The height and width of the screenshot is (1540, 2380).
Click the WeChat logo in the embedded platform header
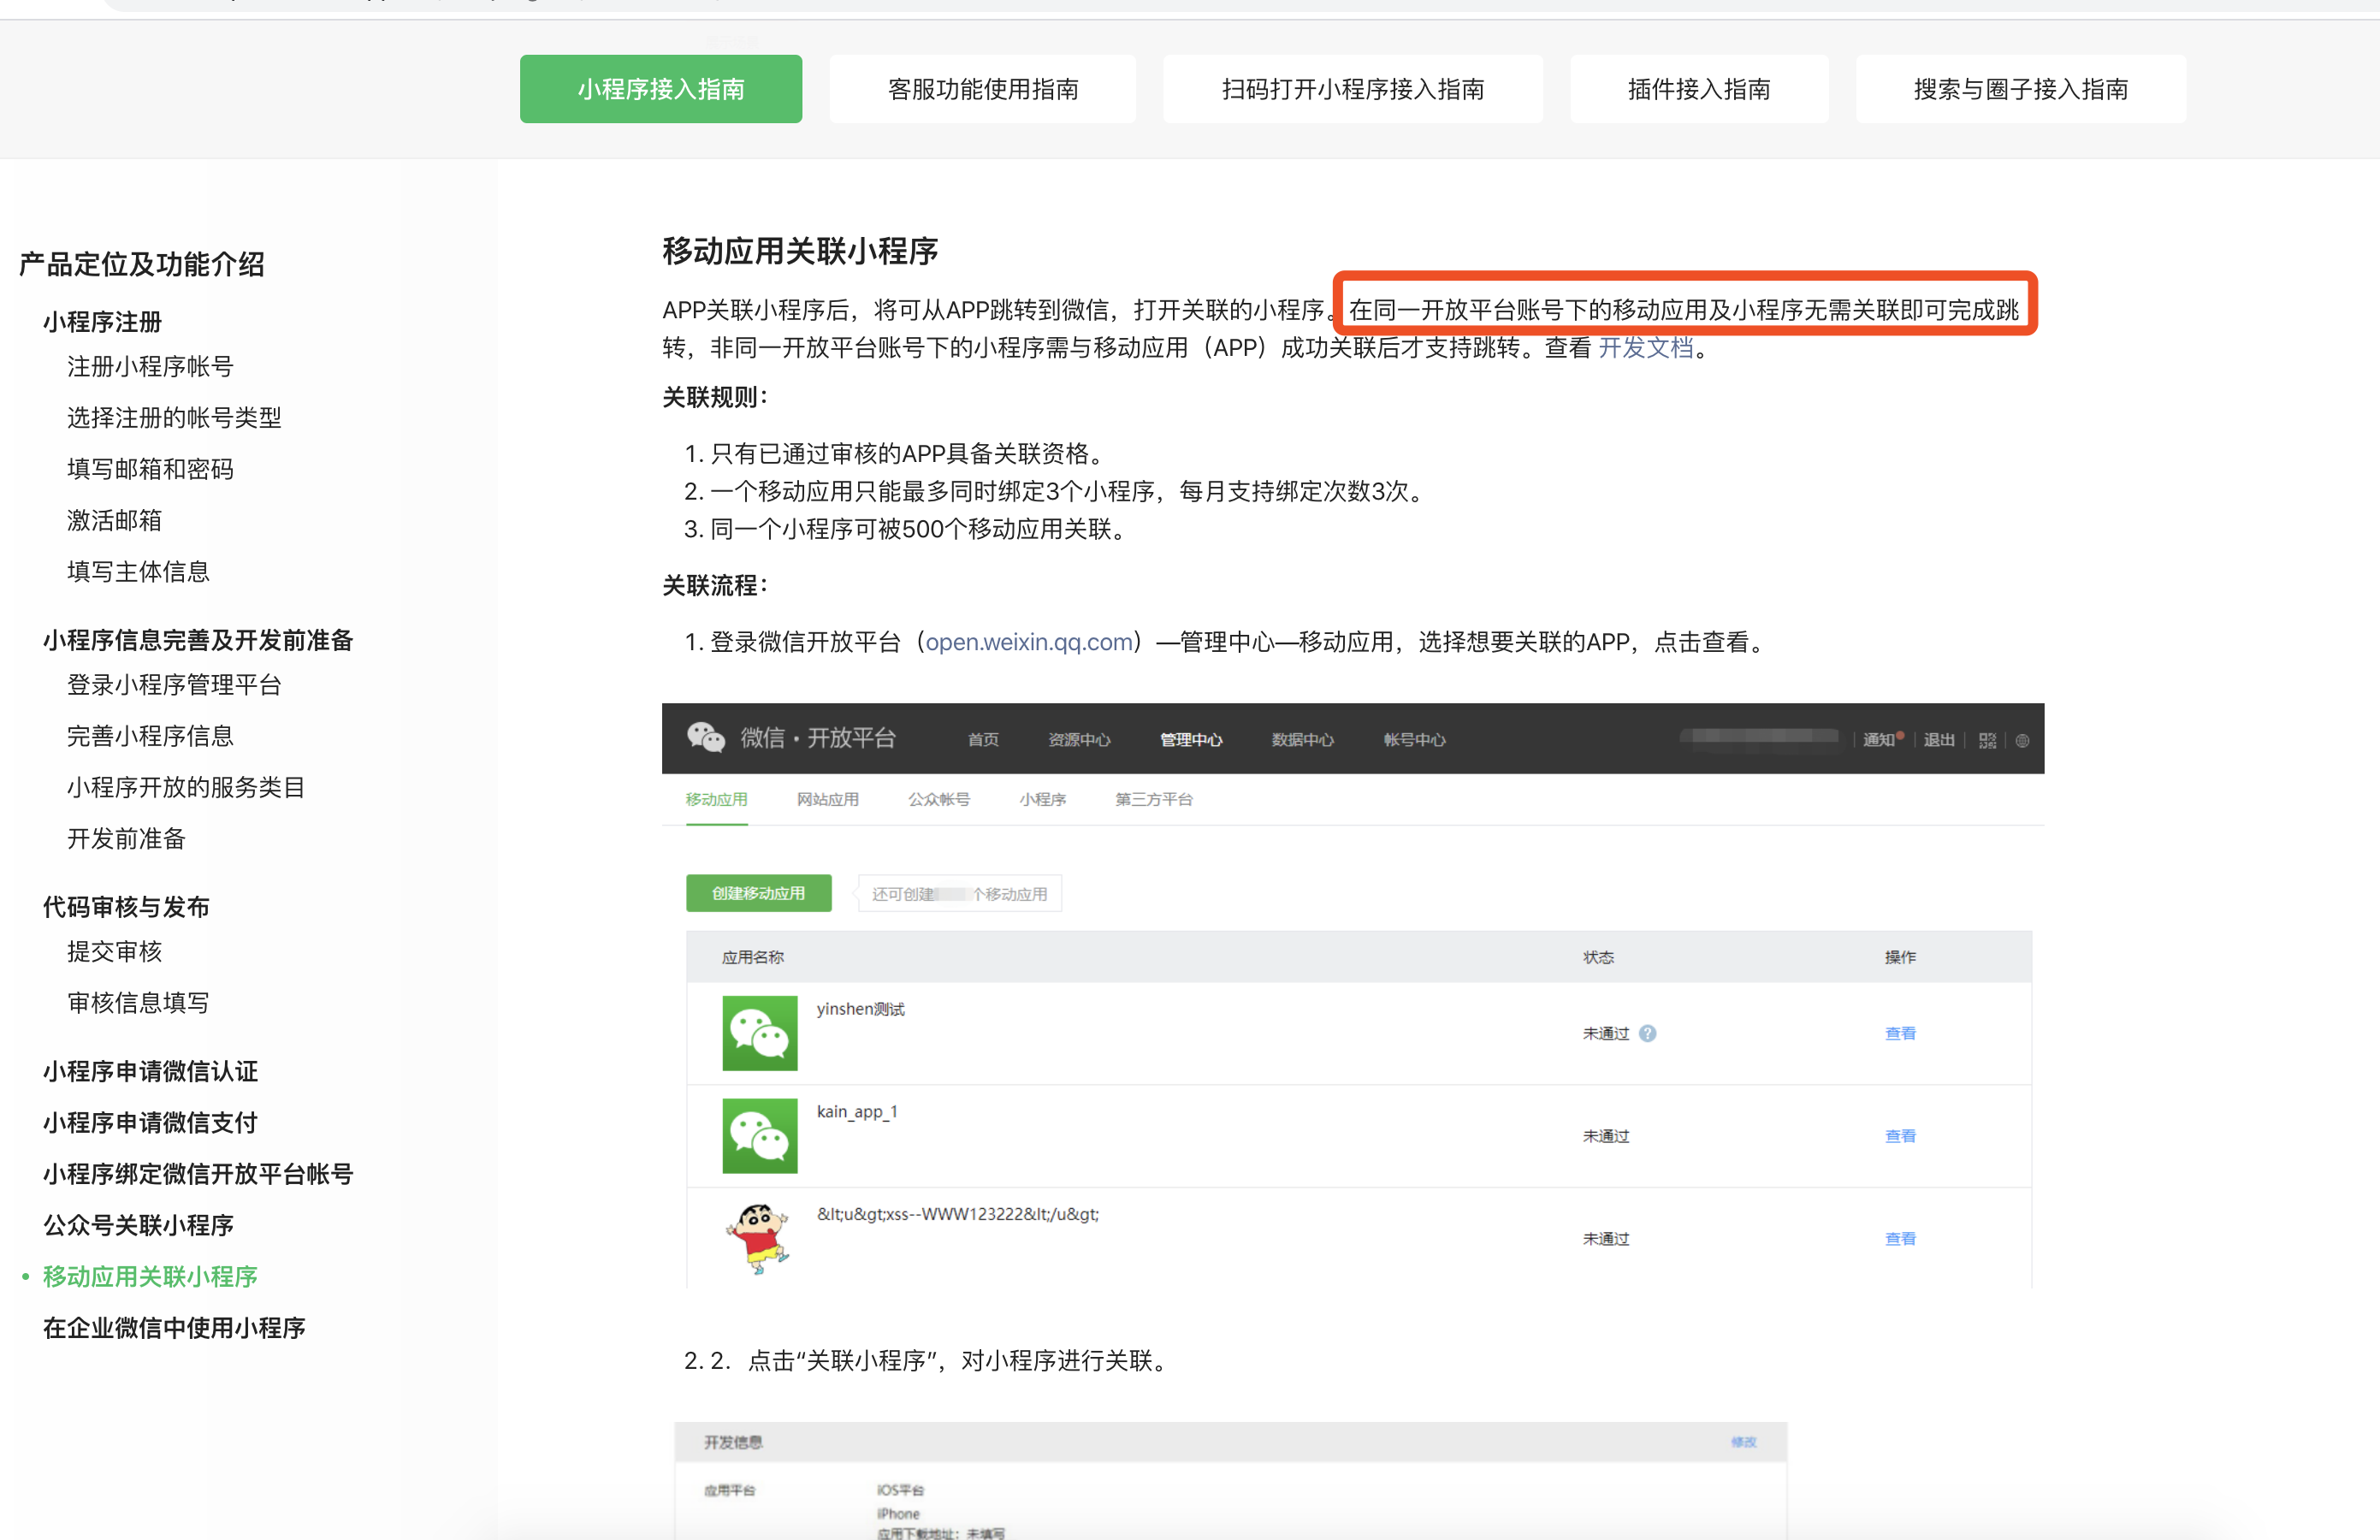point(705,738)
